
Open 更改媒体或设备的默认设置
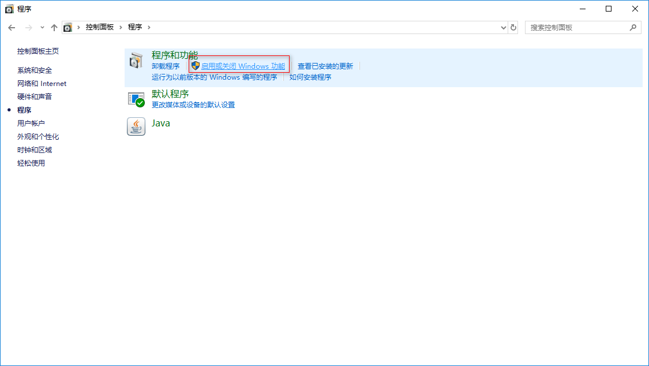[x=193, y=104]
